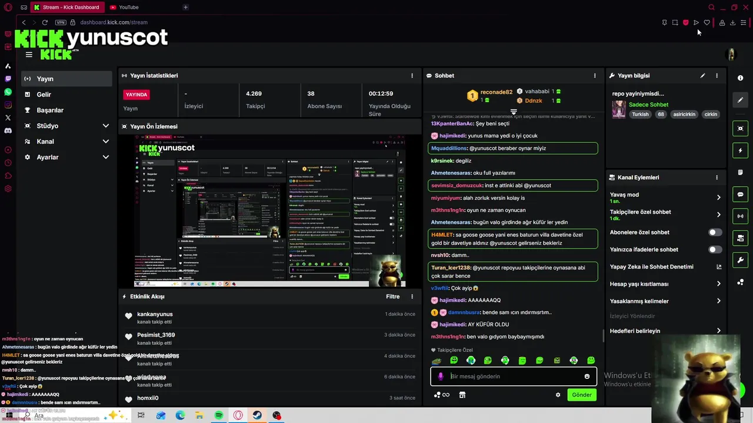Open Twitch from the Opera sidebar
Viewport: 753px width, 423px height.
click(x=8, y=79)
